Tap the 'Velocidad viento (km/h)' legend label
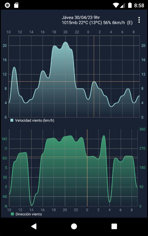The height and width of the screenshot is (236, 148). click(35, 121)
